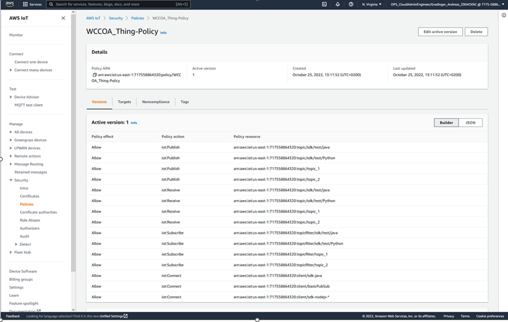Screen dimensions: 508x322
Task: Switch to the Targets tab
Action: click(x=124, y=102)
